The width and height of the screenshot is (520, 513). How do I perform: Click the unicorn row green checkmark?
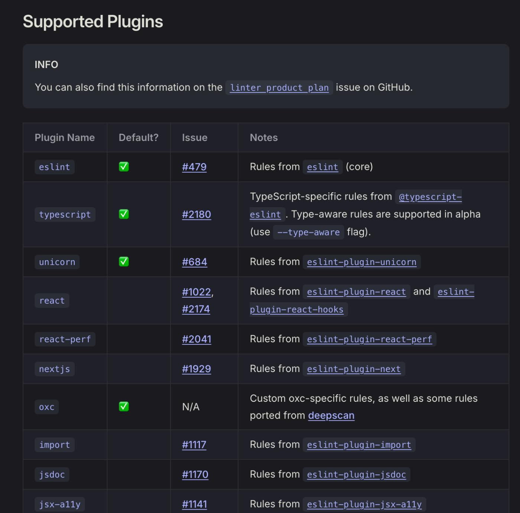[x=124, y=262]
